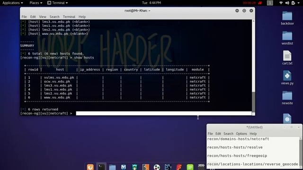Open the Terminal app menu in top bar
This screenshot has width=303, height=170.
[57, 3]
